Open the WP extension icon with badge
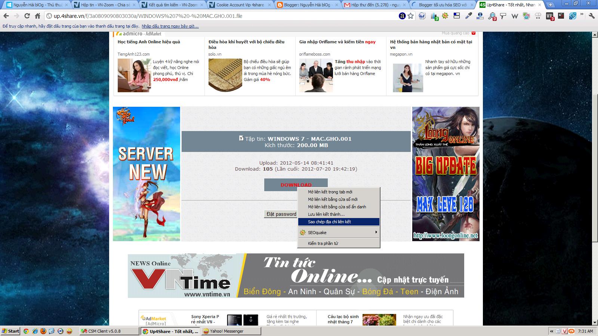The width and height of the screenshot is (598, 336). (x=550, y=16)
